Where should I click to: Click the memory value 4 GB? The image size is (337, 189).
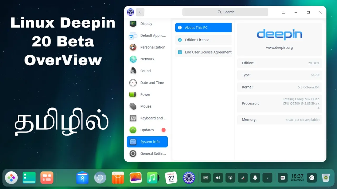(x=303, y=120)
